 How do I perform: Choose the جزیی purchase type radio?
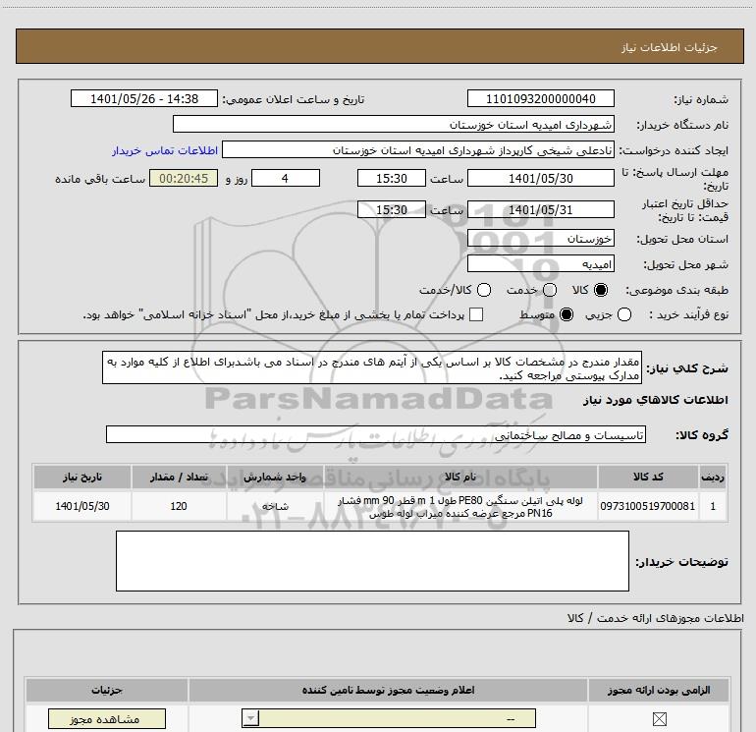point(623,314)
